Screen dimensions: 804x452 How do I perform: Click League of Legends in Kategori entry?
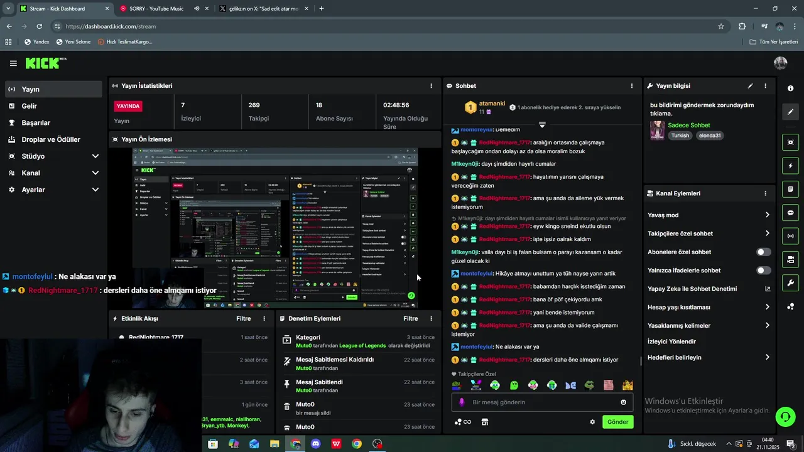point(362,346)
